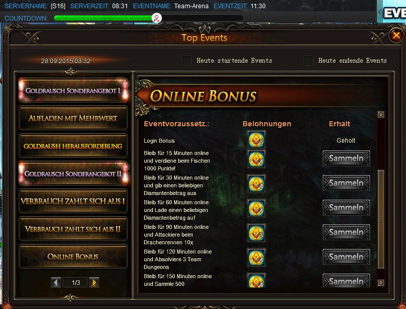Viewport: 406px width, 309px height.
Task: Go to the next event list page
Action: pos(94,282)
